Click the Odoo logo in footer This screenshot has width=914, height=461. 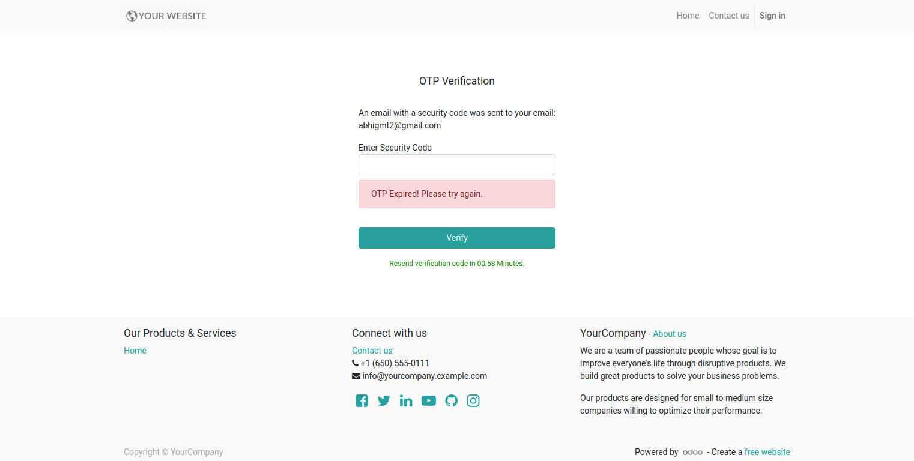tap(692, 453)
